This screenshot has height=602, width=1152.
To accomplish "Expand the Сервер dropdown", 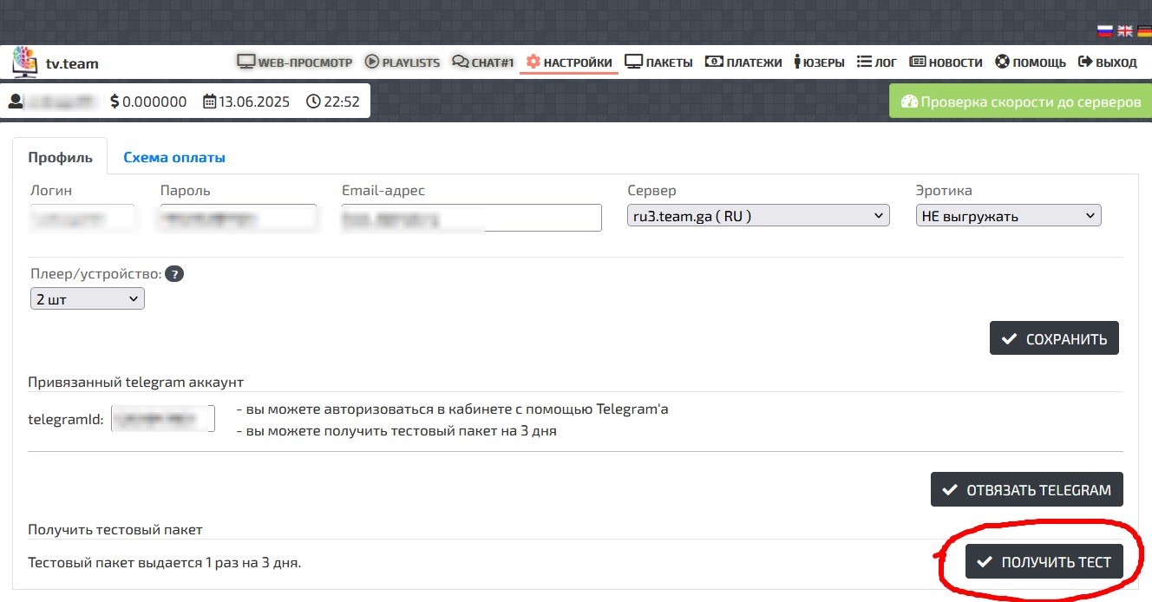I will click(757, 216).
